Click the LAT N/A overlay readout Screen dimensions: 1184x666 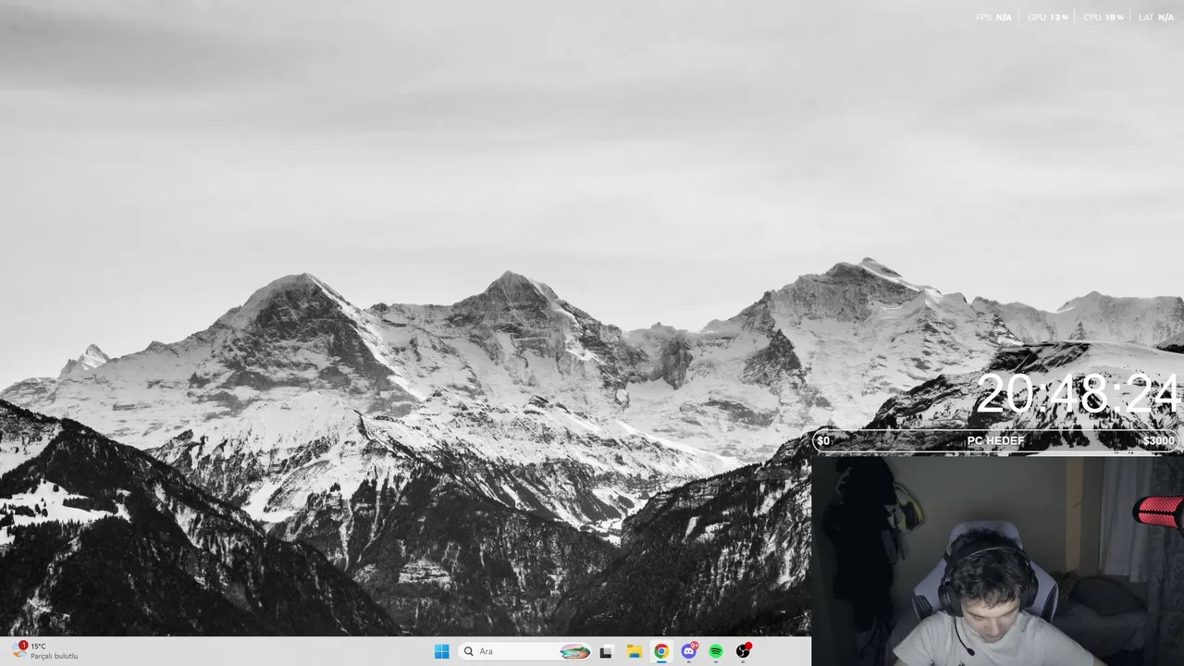[x=1156, y=18]
